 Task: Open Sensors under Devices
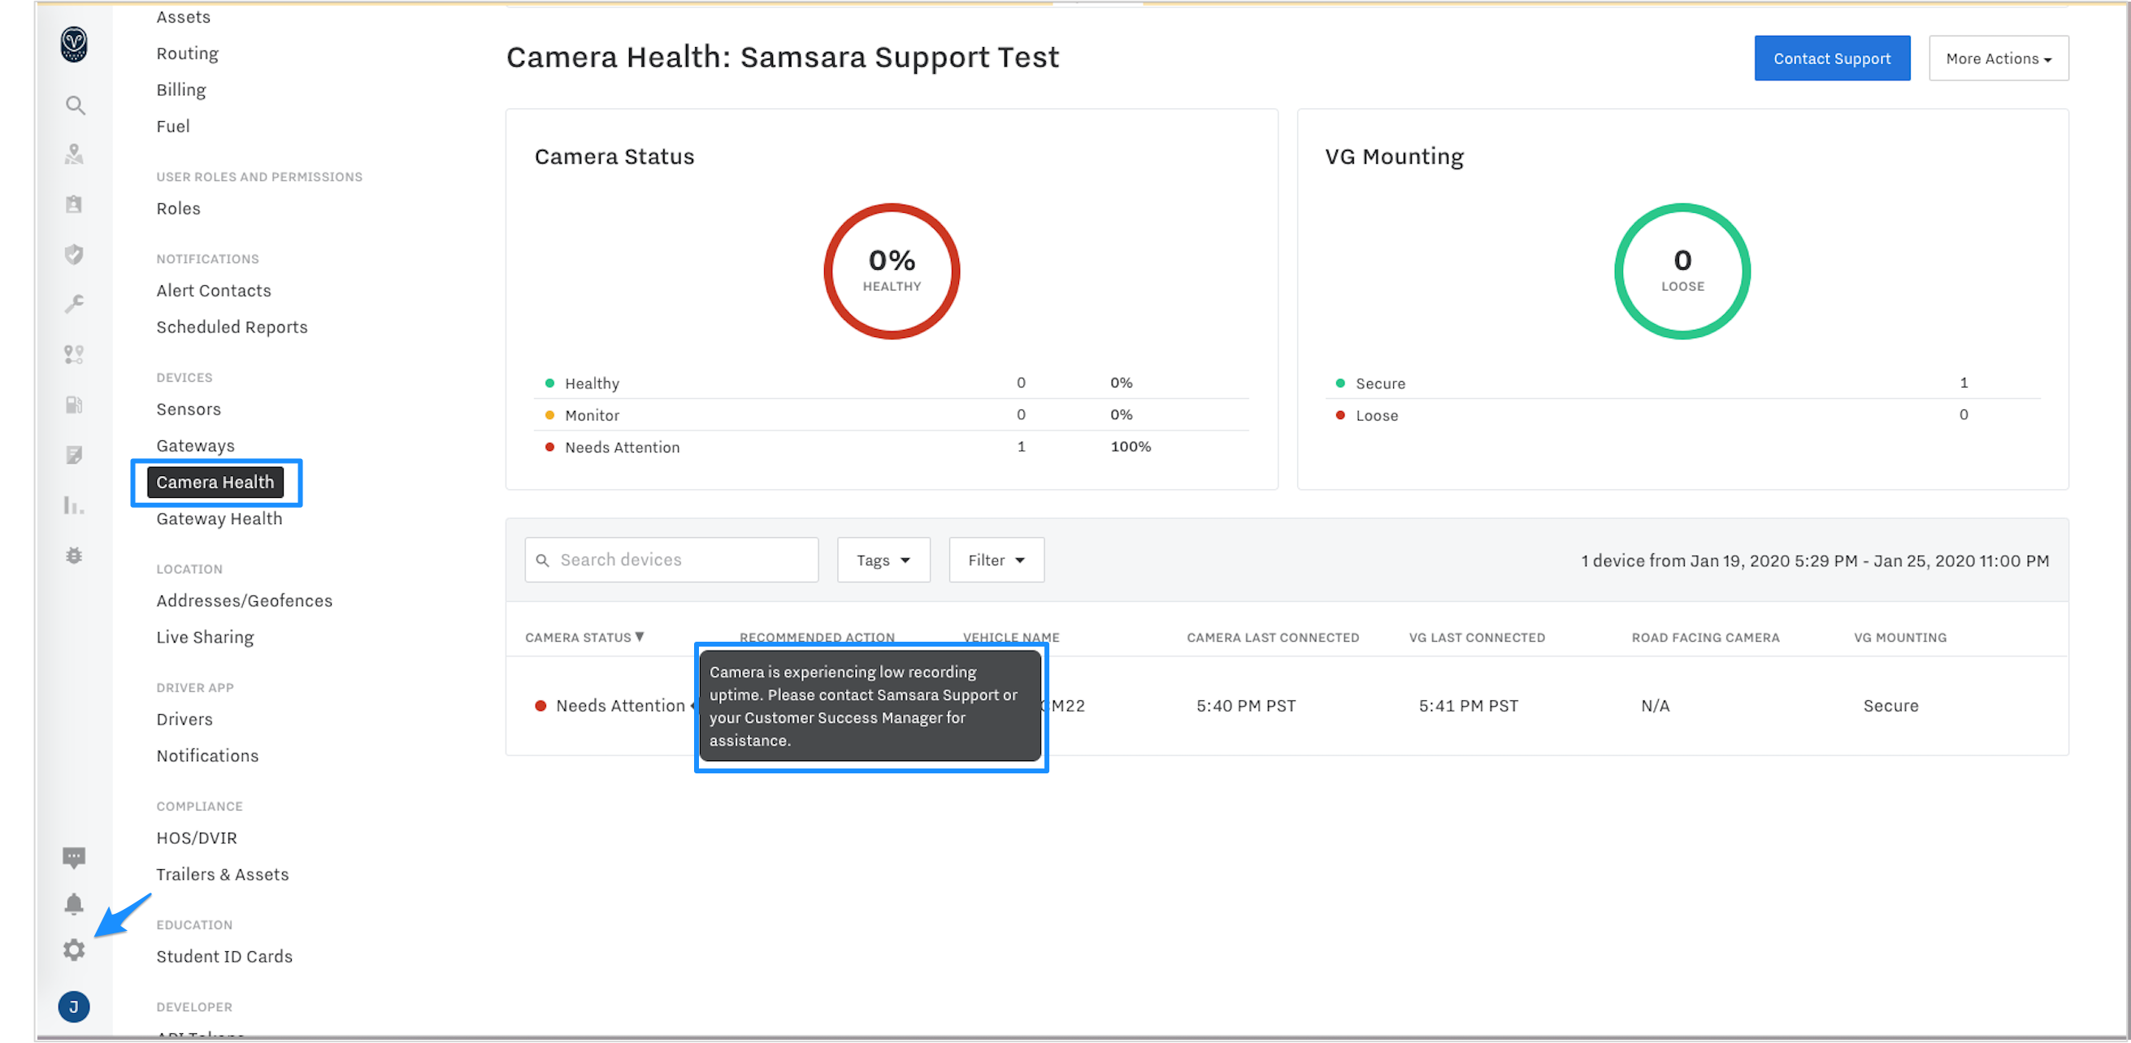[x=189, y=409]
